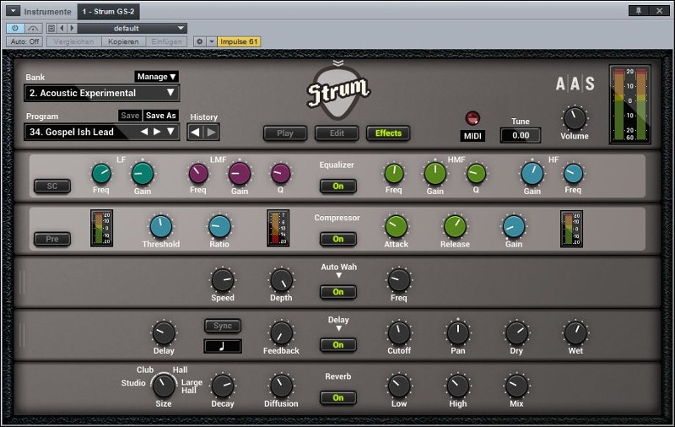The width and height of the screenshot is (675, 427).
Task: Toggle the compressor Pre switch
Action: [52, 239]
